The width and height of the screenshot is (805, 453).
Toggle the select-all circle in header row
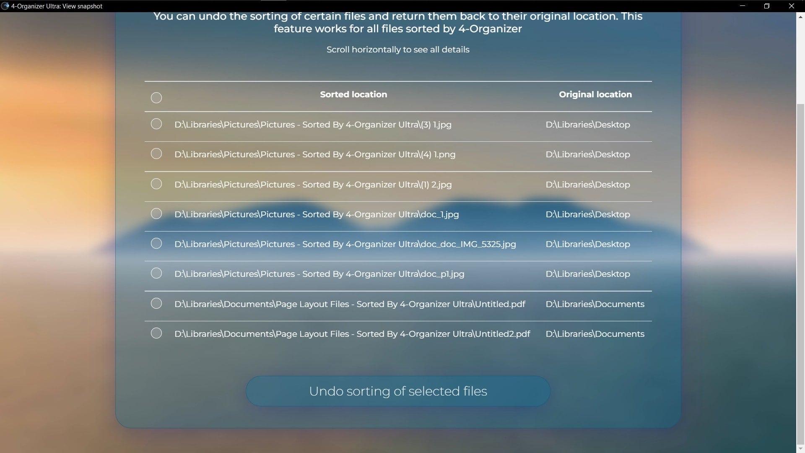156,98
